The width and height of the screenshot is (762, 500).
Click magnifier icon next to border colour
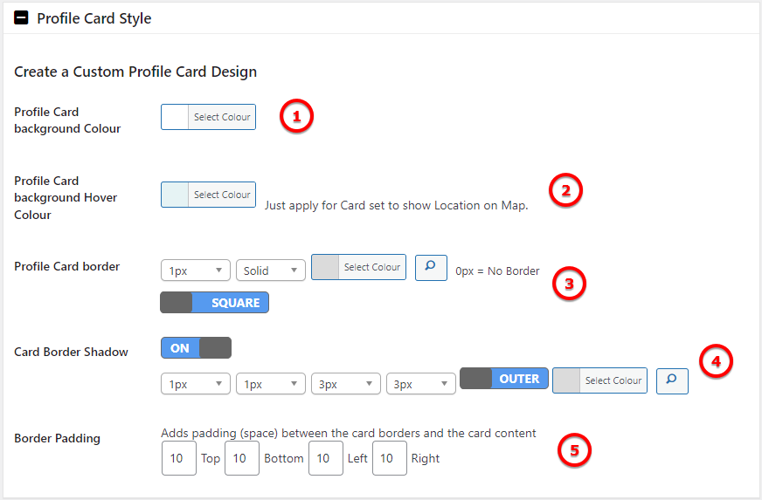point(431,268)
